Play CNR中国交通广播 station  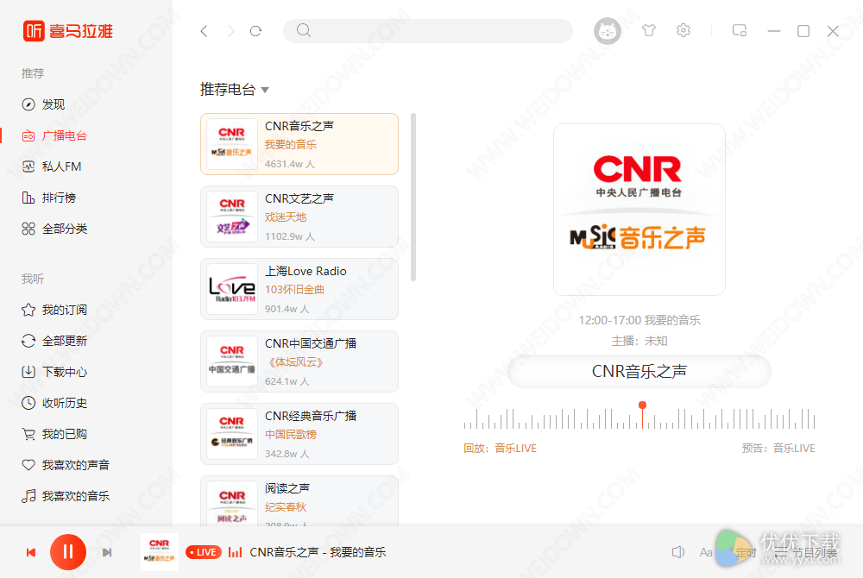[x=299, y=361]
